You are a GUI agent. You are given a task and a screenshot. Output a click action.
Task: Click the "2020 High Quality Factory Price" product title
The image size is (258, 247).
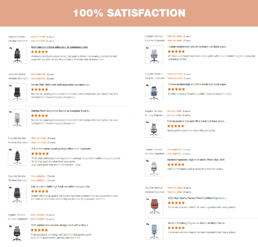click(x=197, y=198)
